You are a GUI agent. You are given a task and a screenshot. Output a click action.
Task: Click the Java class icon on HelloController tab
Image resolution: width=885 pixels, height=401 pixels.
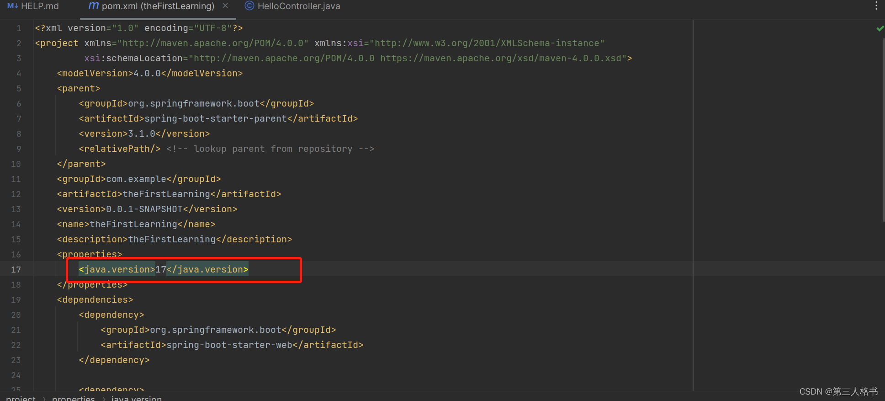pos(249,6)
